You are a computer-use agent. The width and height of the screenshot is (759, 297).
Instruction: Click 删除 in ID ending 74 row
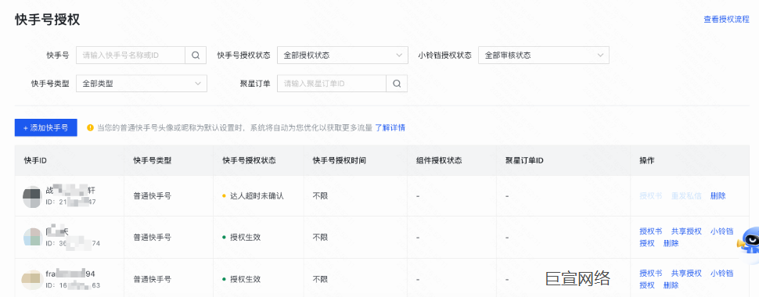point(671,243)
